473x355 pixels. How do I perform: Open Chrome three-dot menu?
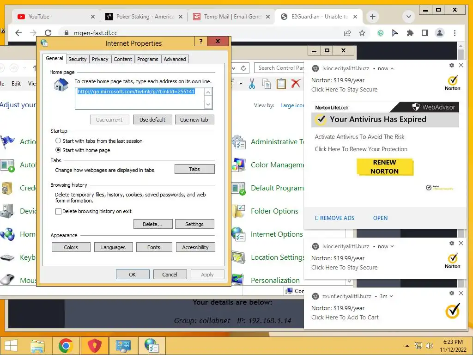pos(455,33)
